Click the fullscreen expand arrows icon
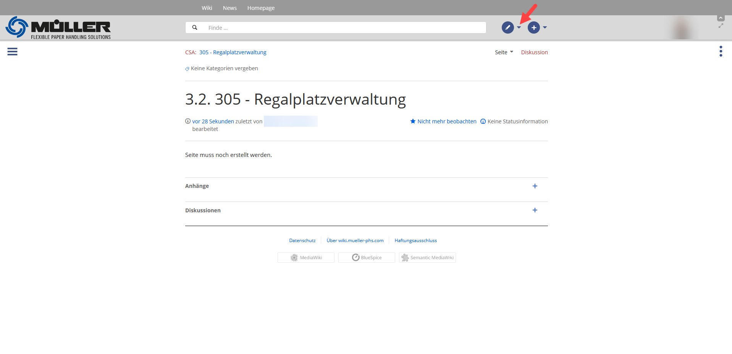Screen dimensions: 732x354 click(x=721, y=26)
